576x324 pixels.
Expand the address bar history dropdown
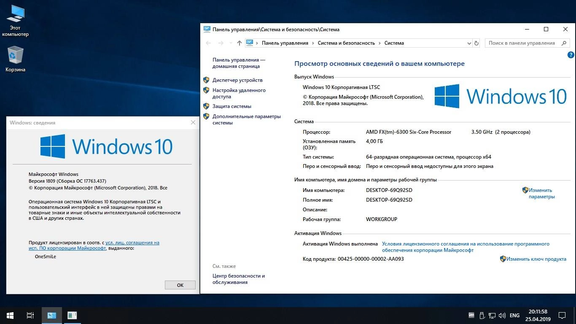469,43
